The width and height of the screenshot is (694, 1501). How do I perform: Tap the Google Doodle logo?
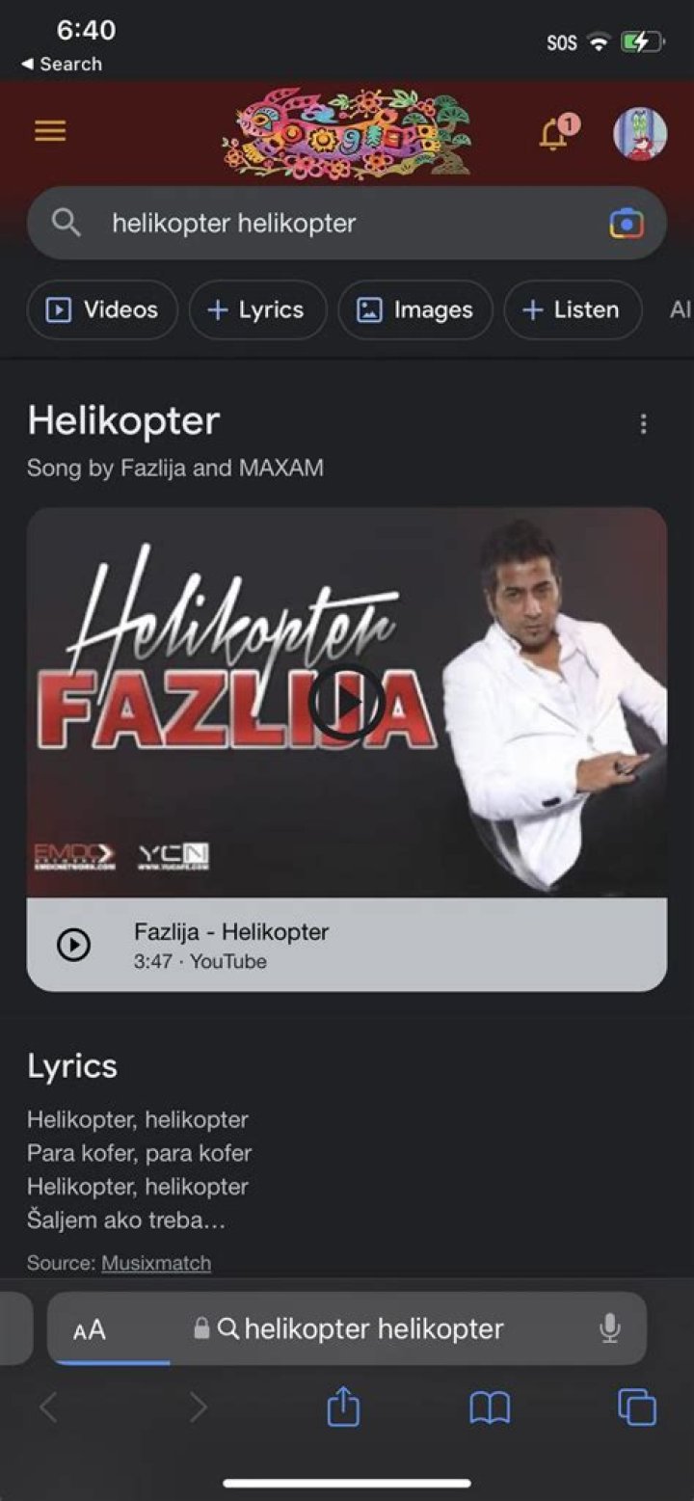pos(347,133)
